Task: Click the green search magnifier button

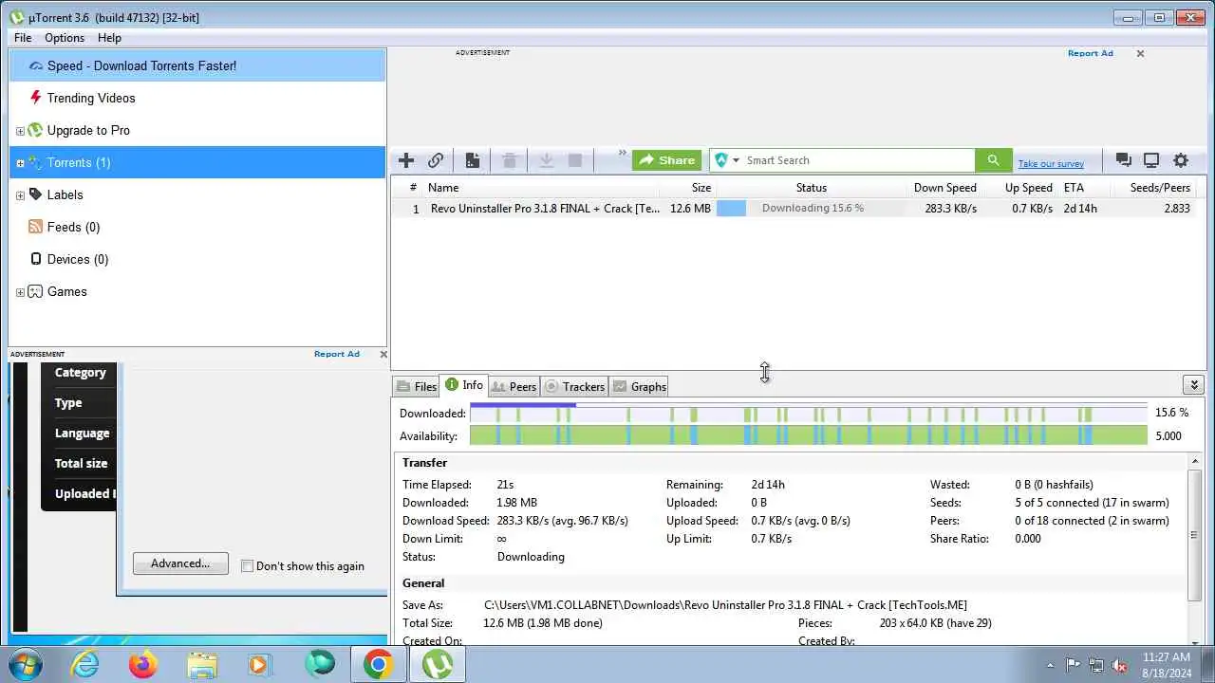Action: [x=993, y=160]
